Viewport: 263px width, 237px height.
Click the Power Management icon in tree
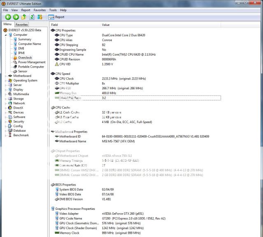pos(15,62)
